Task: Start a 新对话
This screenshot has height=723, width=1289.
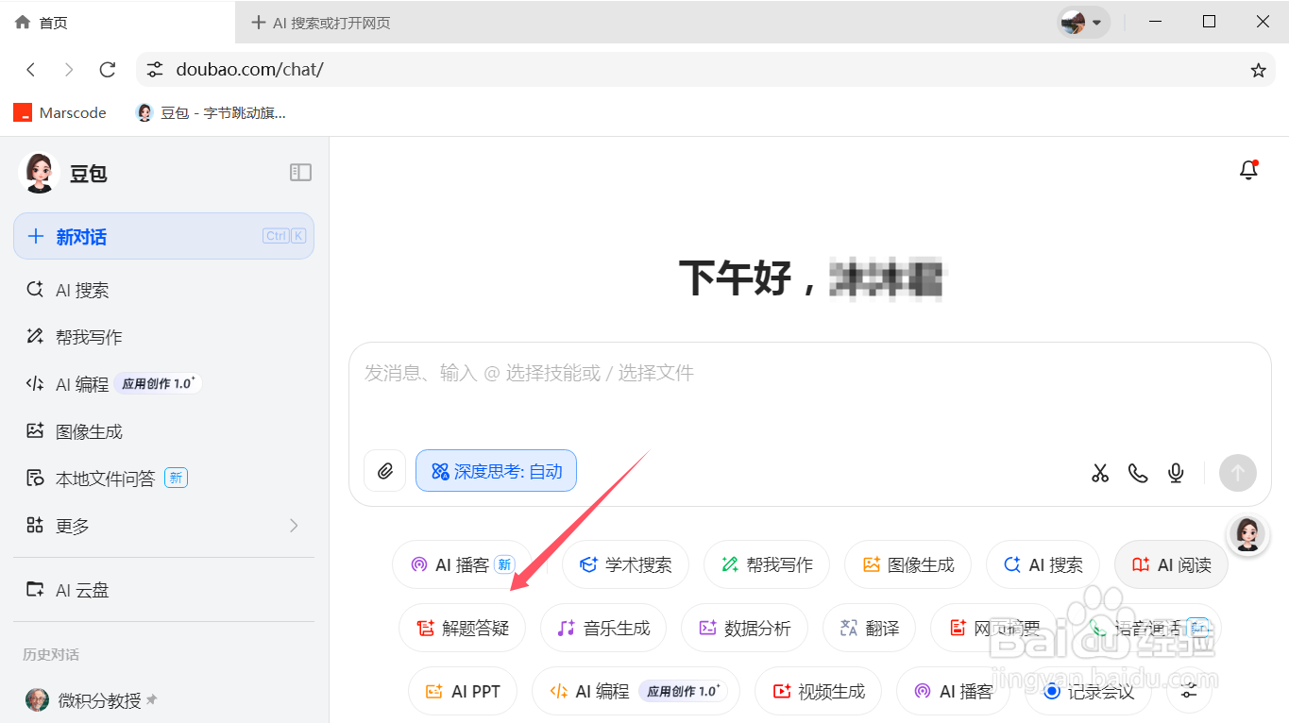Action: pyautogui.click(x=163, y=236)
